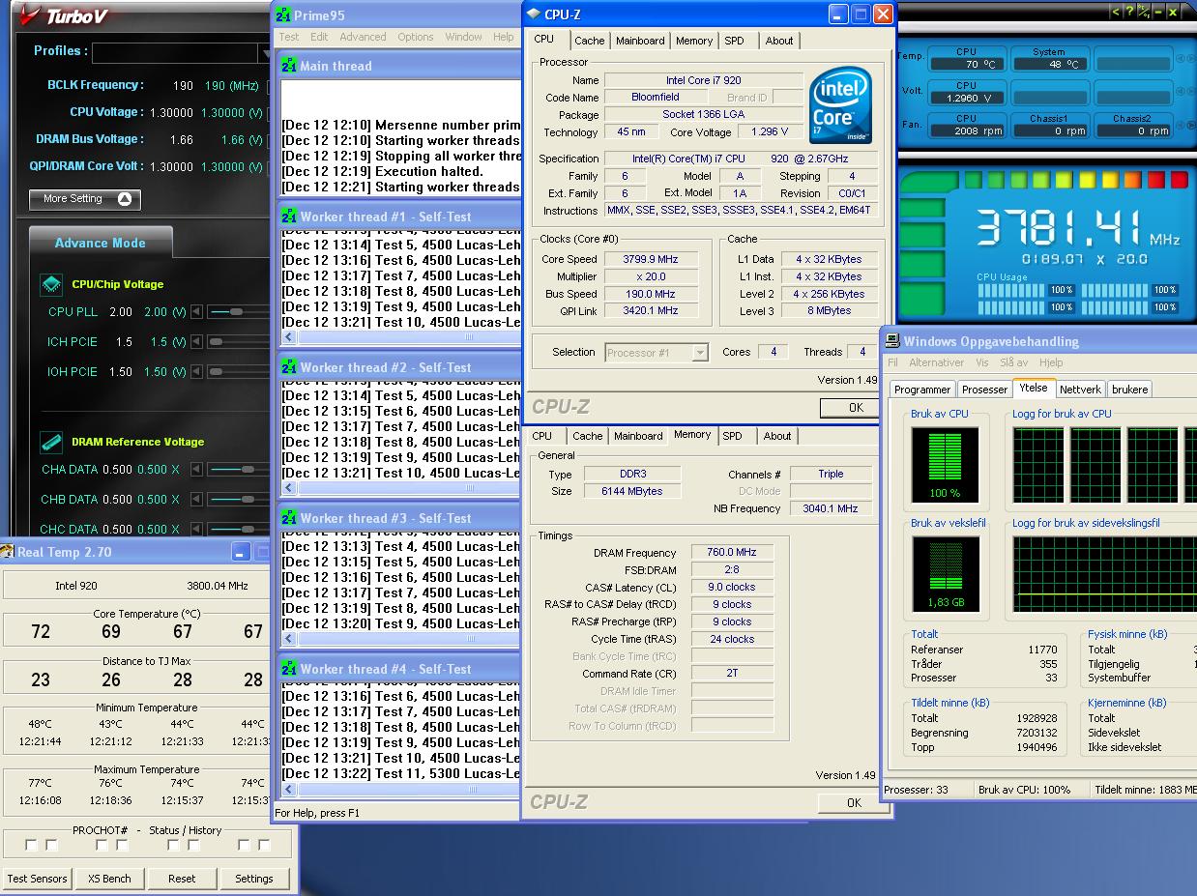Open Settings in Real Temp
This screenshot has height=896, width=1197.
point(254,879)
